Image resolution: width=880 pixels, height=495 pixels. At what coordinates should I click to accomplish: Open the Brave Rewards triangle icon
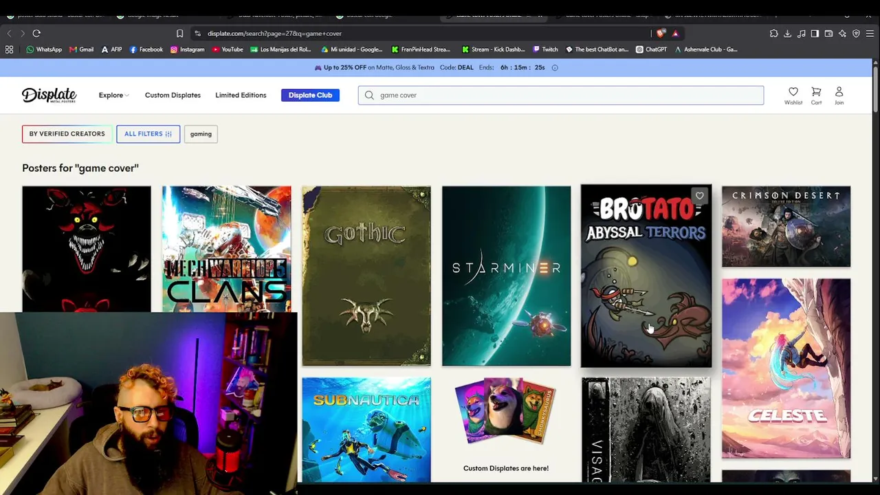pos(675,33)
